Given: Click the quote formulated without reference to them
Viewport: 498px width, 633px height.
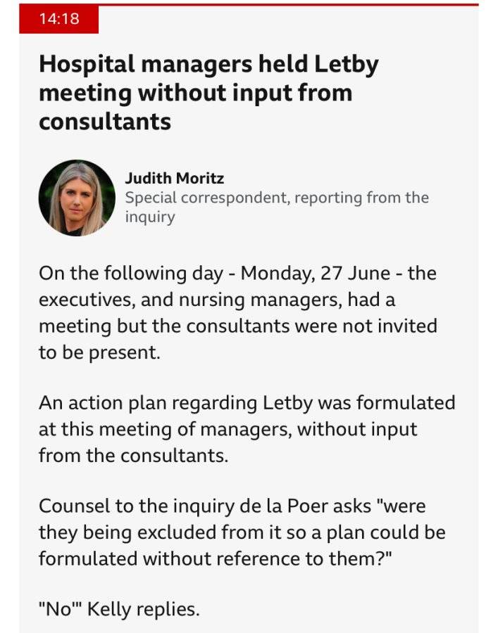Looking at the screenshot, I should click(216, 559).
